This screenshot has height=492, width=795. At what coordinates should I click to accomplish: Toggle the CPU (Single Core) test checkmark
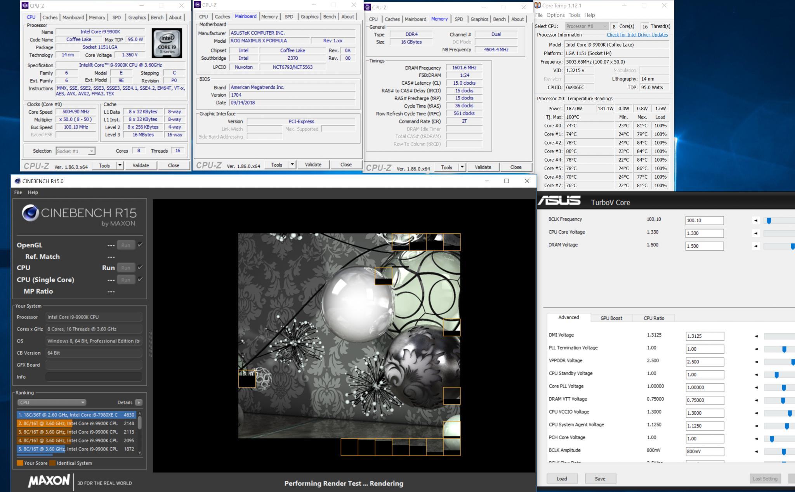click(x=140, y=279)
